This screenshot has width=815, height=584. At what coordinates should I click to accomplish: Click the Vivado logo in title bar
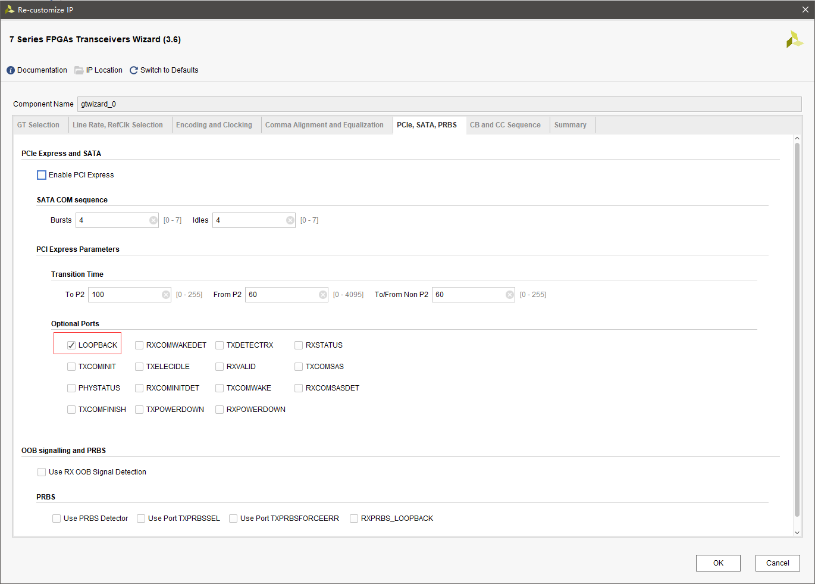click(10, 10)
